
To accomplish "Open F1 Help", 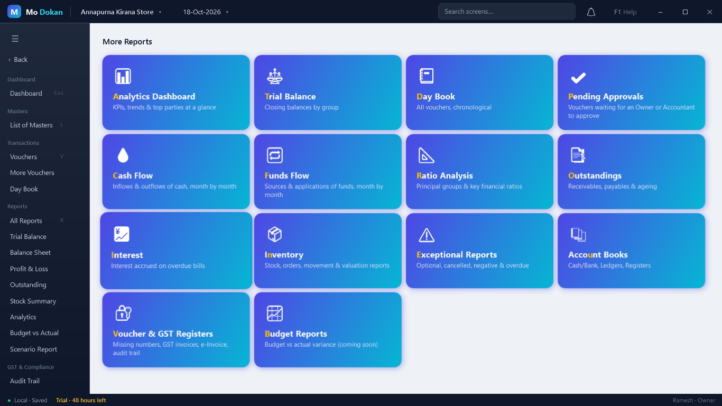I will [625, 12].
